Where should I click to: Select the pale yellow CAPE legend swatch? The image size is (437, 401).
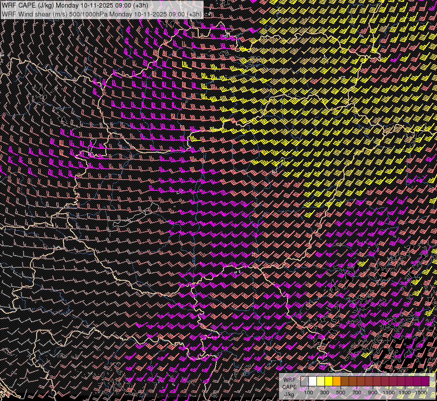(x=320, y=381)
